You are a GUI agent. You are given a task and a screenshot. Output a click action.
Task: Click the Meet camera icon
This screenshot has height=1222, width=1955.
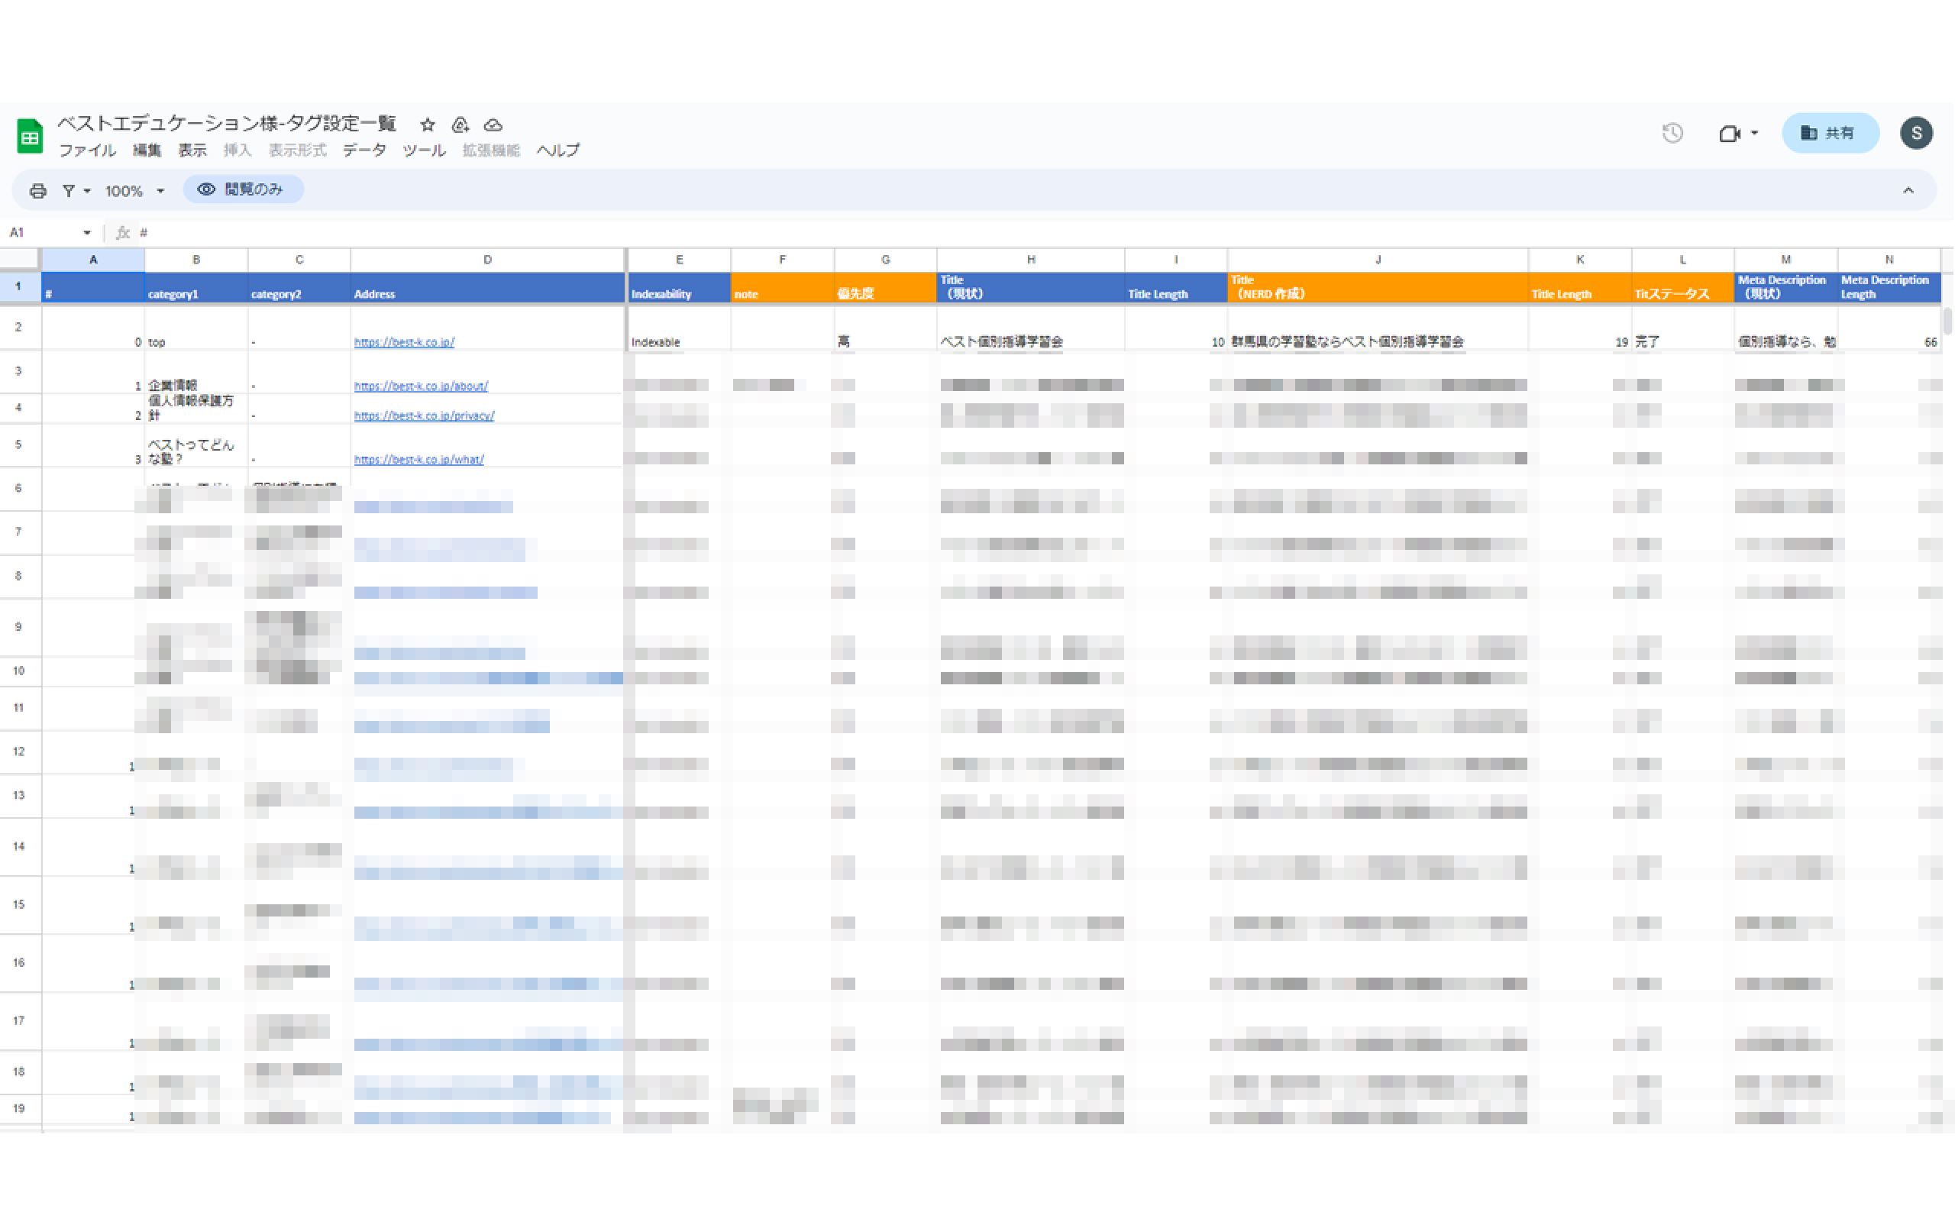tap(1729, 134)
